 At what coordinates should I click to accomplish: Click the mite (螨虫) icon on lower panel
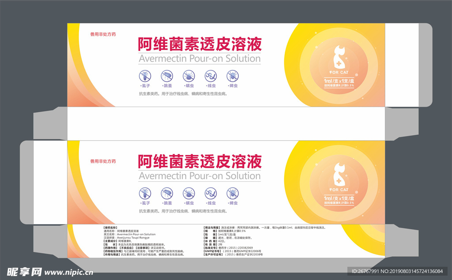point(188,193)
